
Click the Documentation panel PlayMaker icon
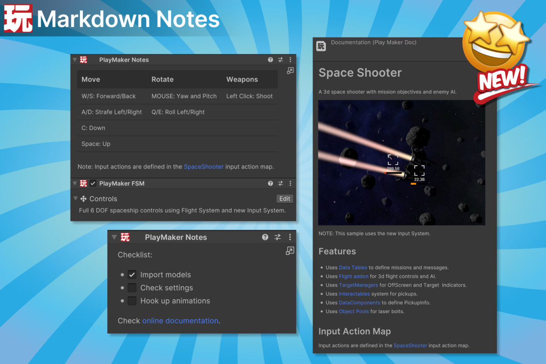pos(321,46)
